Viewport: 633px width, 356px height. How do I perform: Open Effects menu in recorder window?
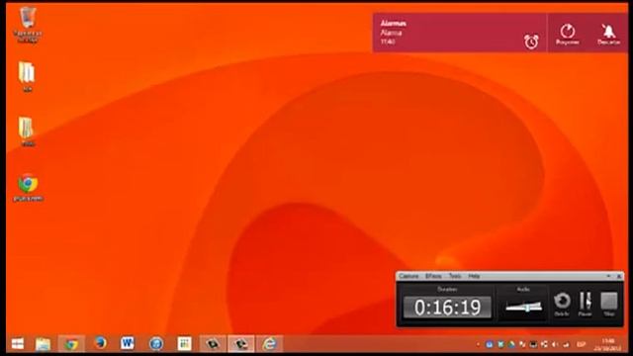tap(433, 276)
